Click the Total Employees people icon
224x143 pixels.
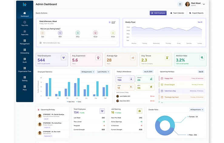click(x=63, y=57)
